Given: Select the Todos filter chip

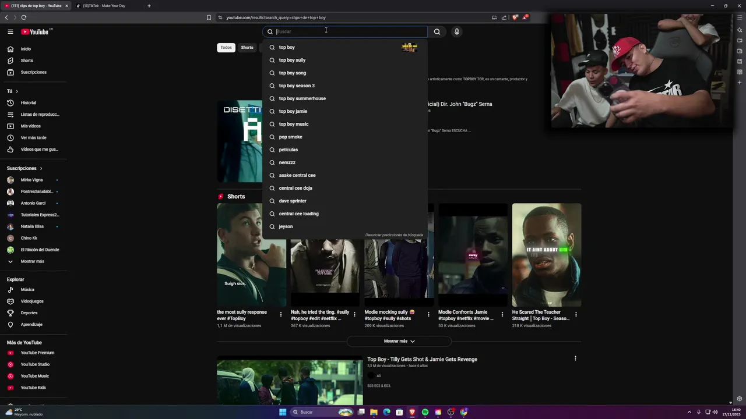Looking at the screenshot, I should [226, 47].
